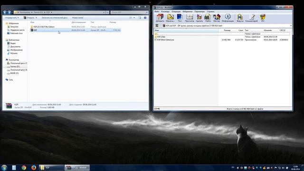Click Новая папка in Explorer toolbar
Image resolution: width=304 pixels, height=171 pixels.
point(77,18)
